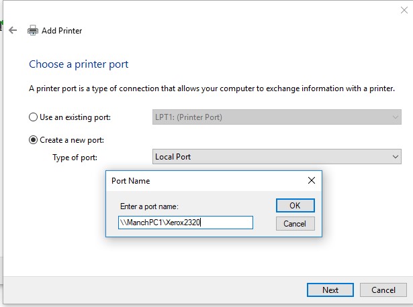Close the Add Printer wizard window
Screen dimensions: 413x307
pyautogui.click(x=403, y=9)
